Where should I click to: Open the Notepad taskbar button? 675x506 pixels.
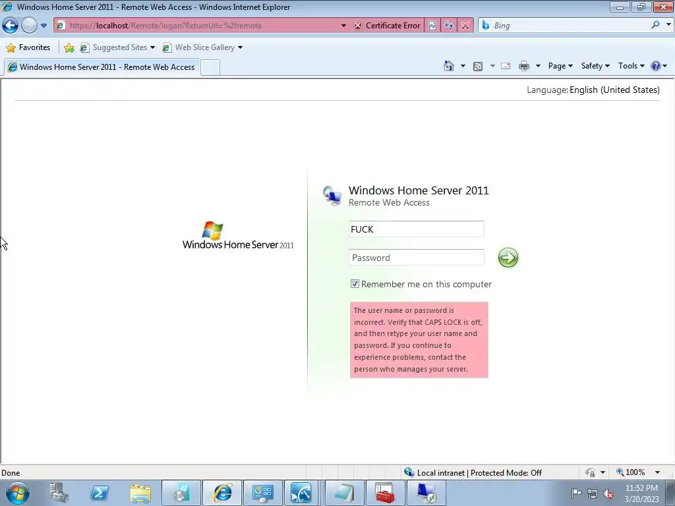[x=344, y=493]
